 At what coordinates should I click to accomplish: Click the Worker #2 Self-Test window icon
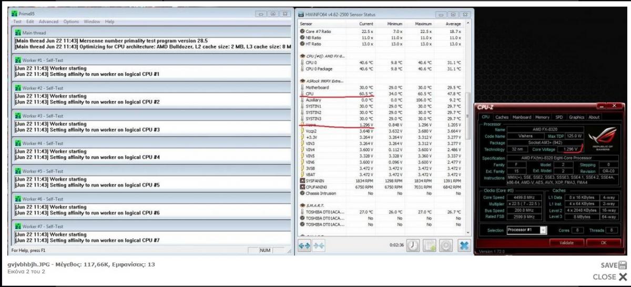(18, 88)
